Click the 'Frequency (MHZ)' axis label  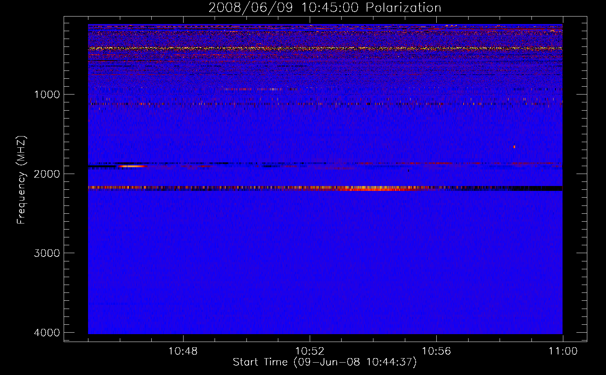21,180
